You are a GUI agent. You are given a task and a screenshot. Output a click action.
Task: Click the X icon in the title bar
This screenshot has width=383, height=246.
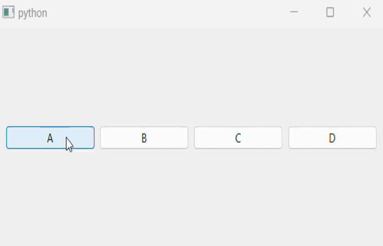[x=367, y=12]
